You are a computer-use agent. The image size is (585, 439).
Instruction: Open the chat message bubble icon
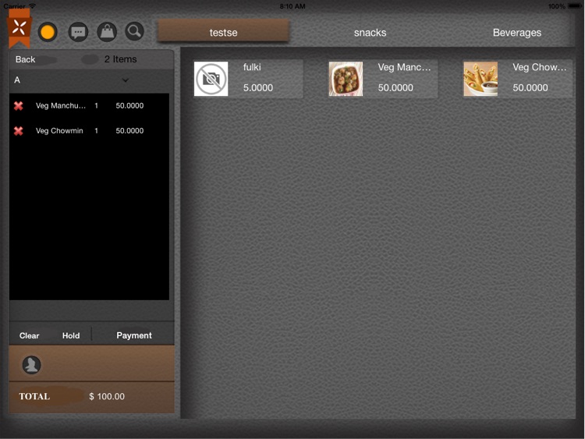78,32
